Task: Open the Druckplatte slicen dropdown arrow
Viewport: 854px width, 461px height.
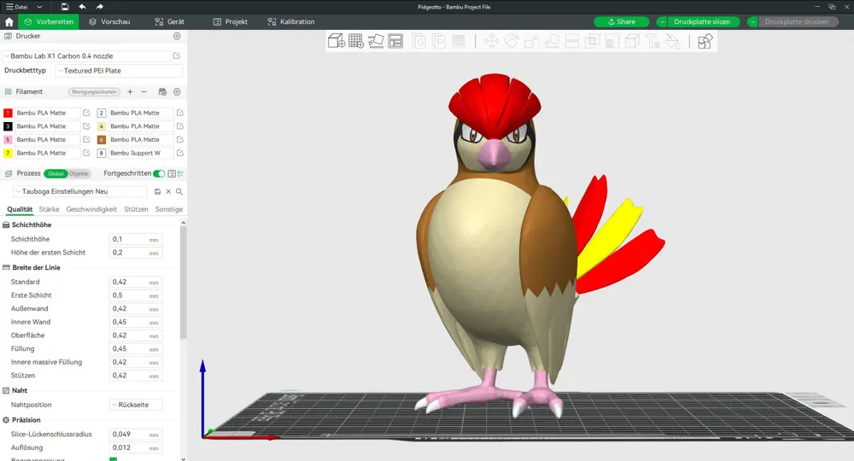Action: 662,22
